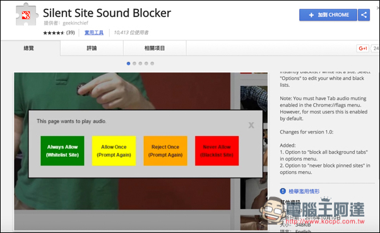380x233 pixels.
Task: Click orange Reject Once (Prompt Again) button
Action: 165,151
